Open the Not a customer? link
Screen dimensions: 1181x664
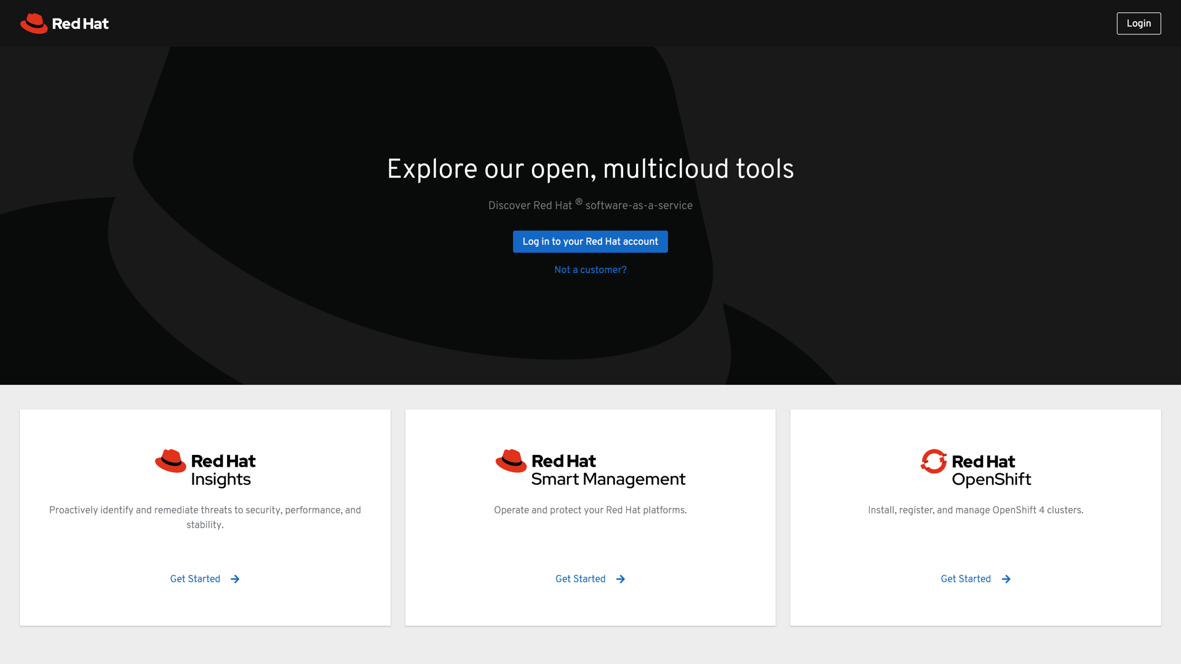coord(590,270)
